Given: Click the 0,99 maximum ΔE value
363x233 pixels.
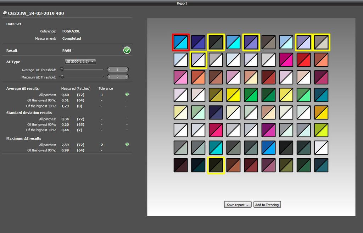Looking at the screenshot, I should [65, 150].
